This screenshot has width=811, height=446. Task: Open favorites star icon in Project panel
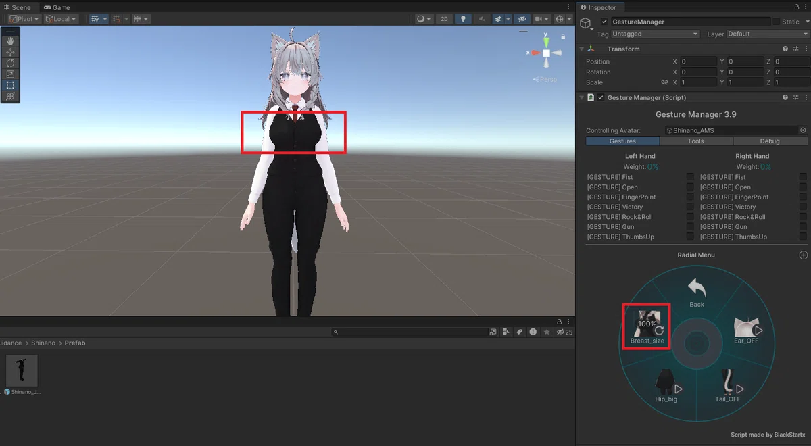546,332
